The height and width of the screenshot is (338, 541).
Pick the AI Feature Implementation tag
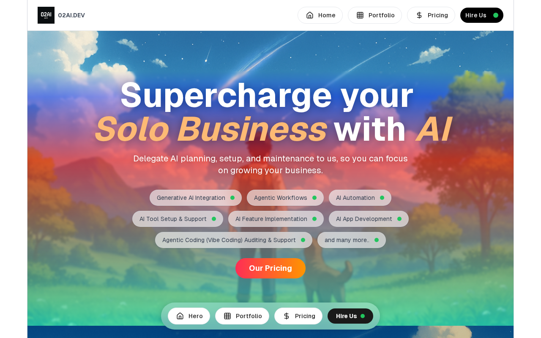click(276, 219)
